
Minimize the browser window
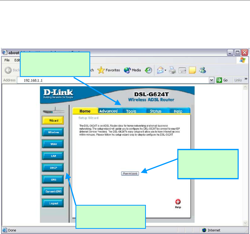tap(230, 53)
